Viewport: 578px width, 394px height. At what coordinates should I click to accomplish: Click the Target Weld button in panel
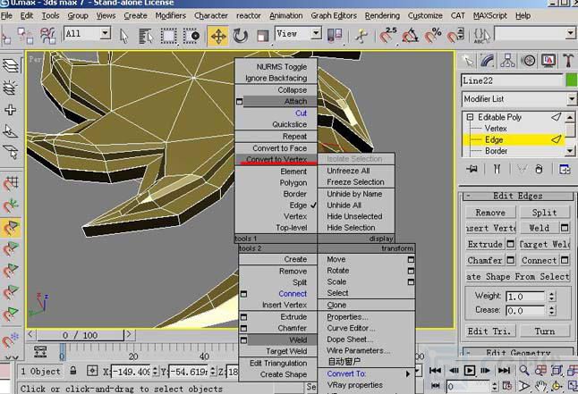pos(544,244)
